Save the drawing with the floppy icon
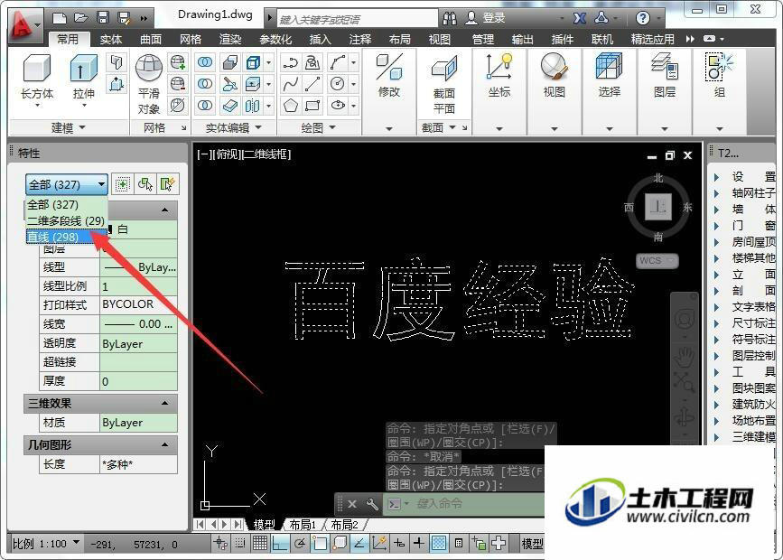Screen dimensions: 783x560 [103, 18]
